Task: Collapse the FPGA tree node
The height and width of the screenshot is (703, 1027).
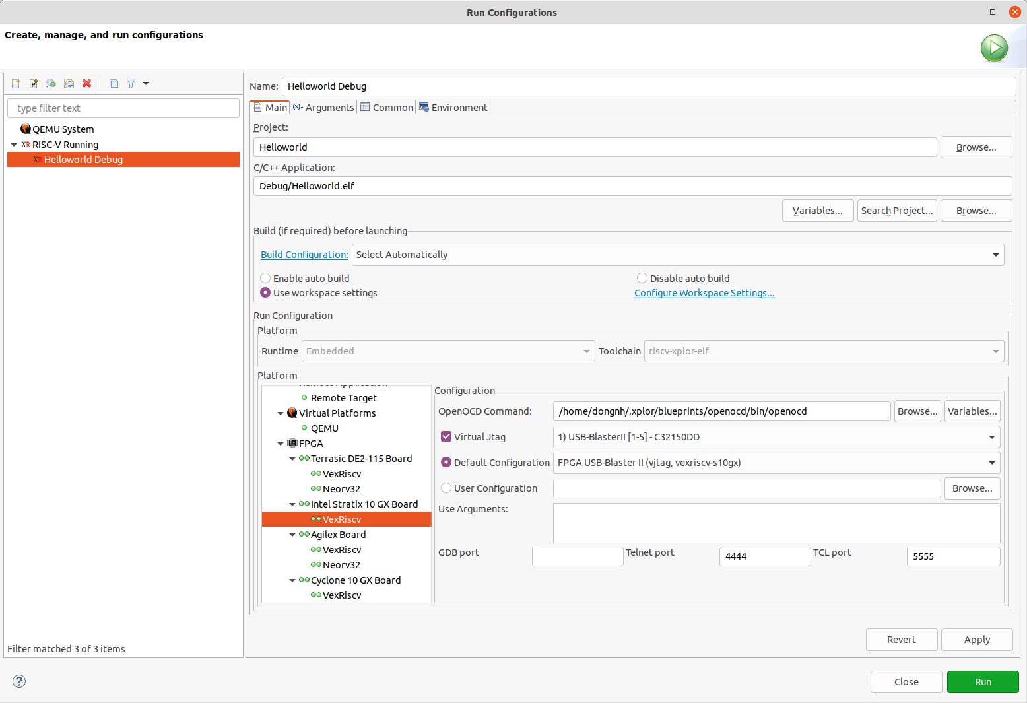Action: click(x=281, y=444)
